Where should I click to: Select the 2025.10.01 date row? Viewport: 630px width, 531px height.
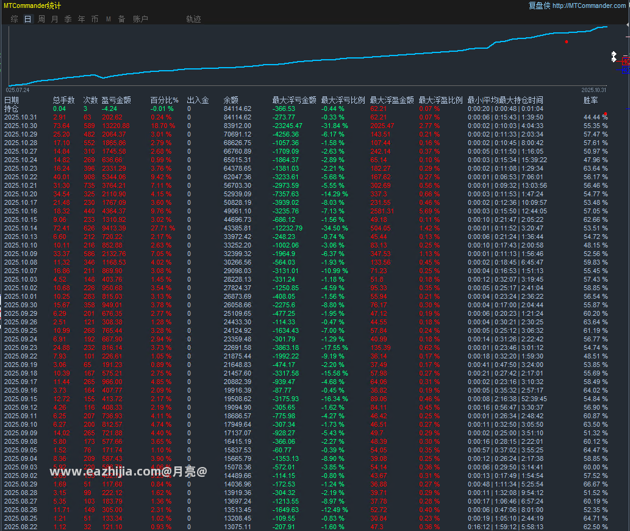coord(21,296)
